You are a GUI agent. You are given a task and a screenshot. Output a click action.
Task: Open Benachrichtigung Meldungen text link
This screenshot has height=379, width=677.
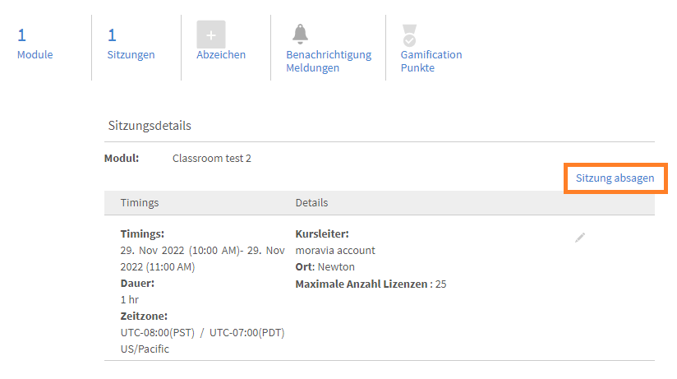click(x=329, y=62)
